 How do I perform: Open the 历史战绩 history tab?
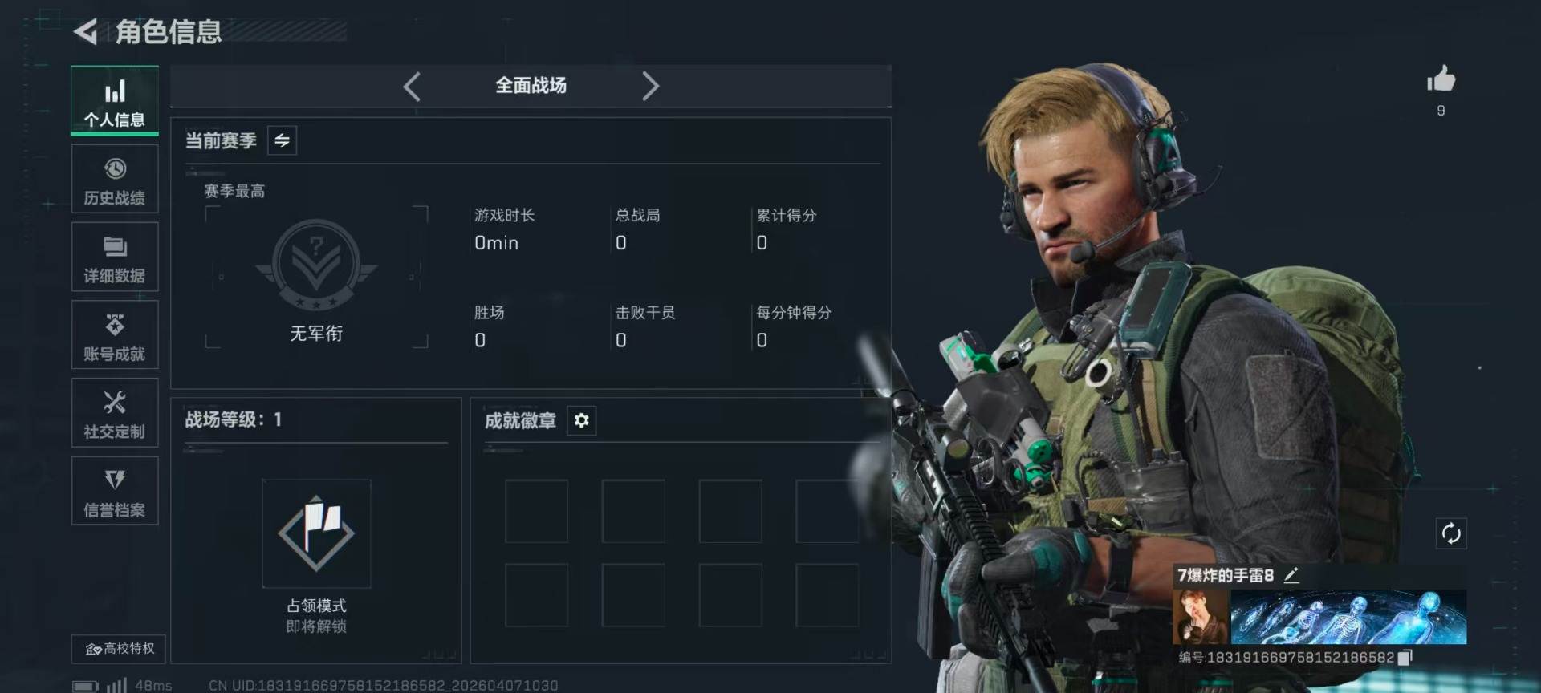115,180
